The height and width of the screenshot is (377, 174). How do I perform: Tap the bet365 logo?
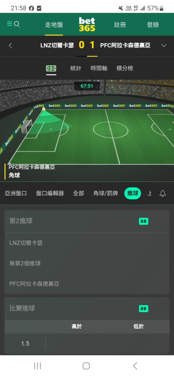(87, 25)
